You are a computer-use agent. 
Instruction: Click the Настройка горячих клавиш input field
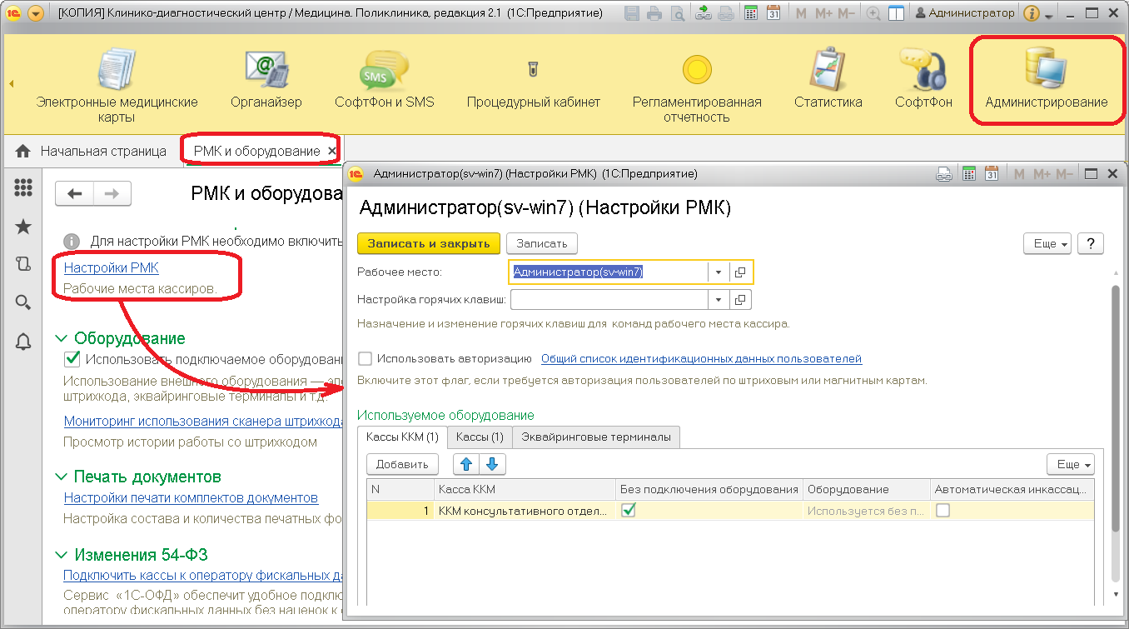tap(609, 299)
